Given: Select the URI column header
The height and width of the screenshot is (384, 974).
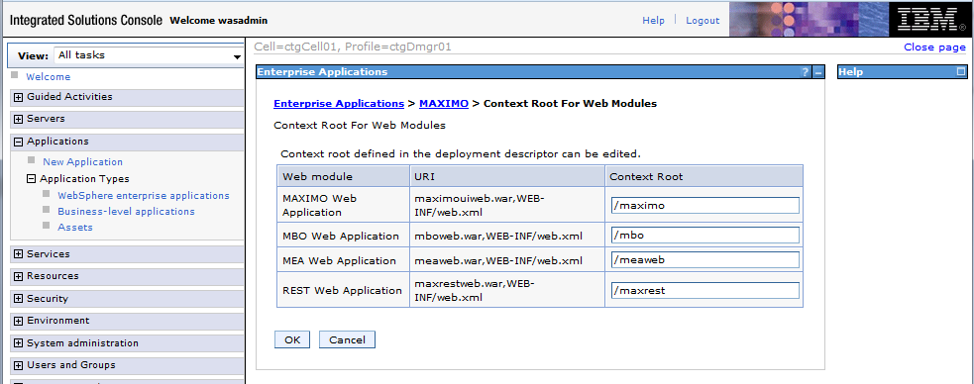Looking at the screenshot, I should click(x=507, y=176).
